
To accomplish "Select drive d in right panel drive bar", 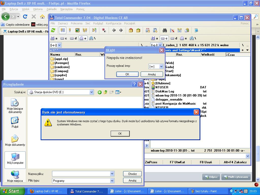I will point(174,38).
